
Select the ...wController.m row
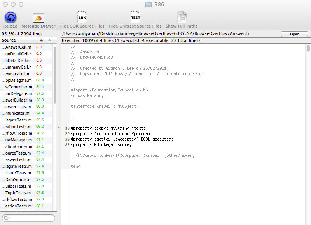26,87
